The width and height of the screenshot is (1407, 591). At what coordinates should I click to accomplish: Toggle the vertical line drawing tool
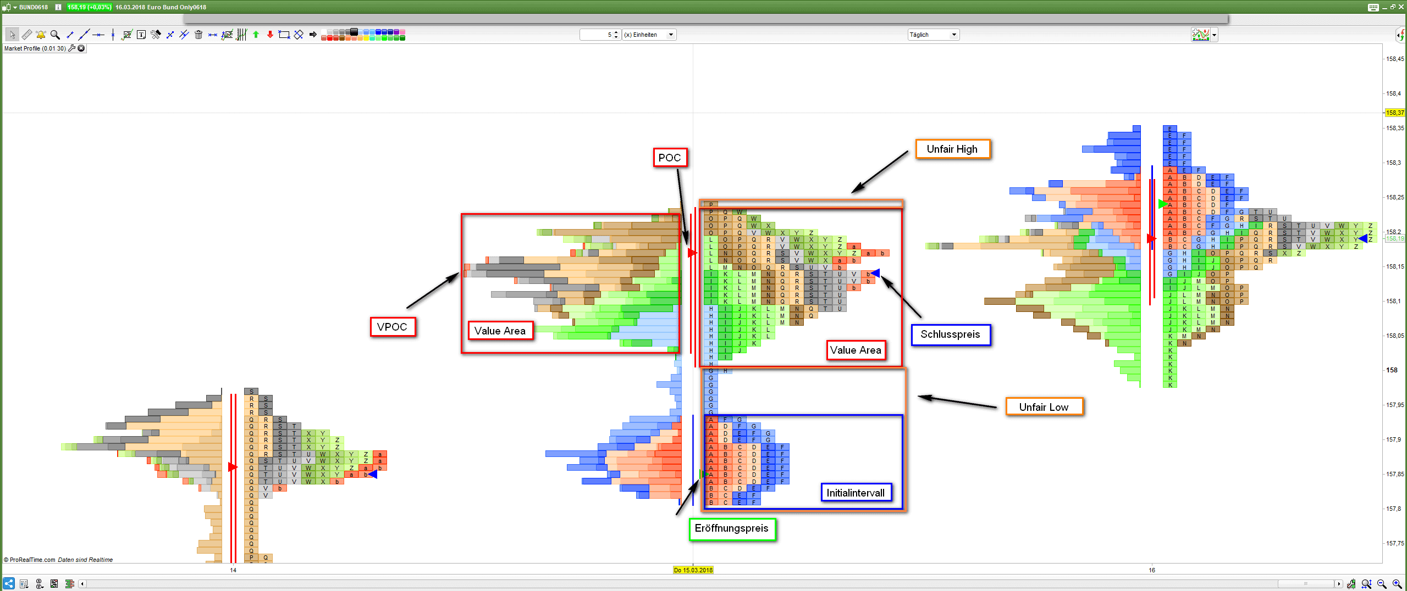coord(113,35)
